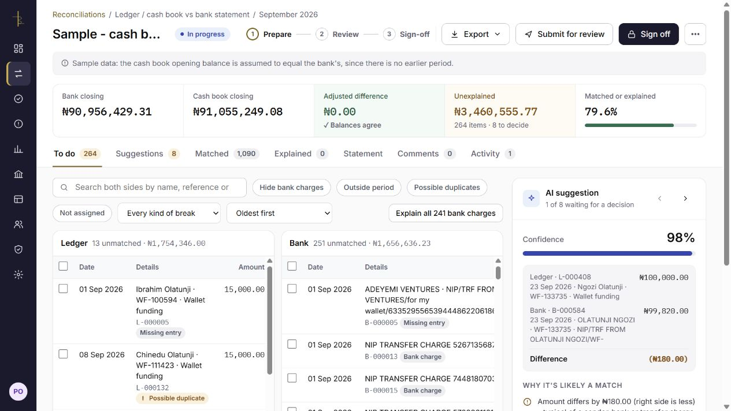The width and height of the screenshot is (731, 411).
Task: Click Submit for review button
Action: (564, 34)
